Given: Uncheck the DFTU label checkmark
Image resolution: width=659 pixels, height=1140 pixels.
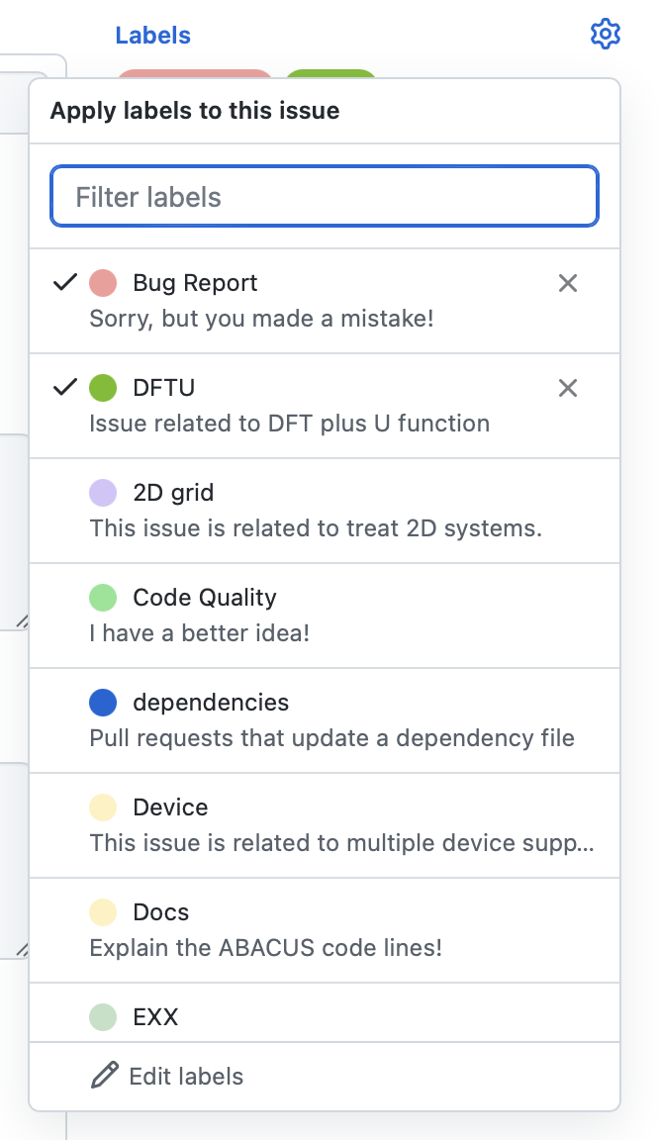Looking at the screenshot, I should 64,387.
